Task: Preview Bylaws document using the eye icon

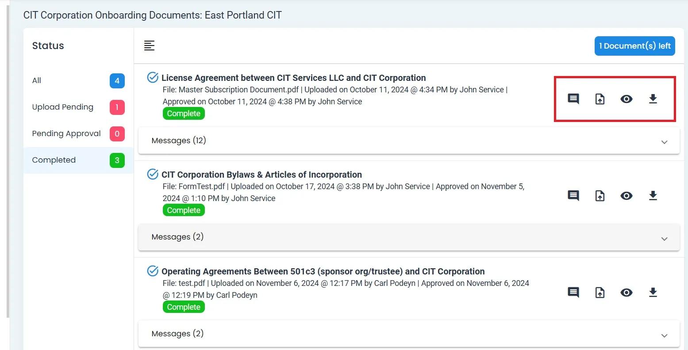Action: 627,195
